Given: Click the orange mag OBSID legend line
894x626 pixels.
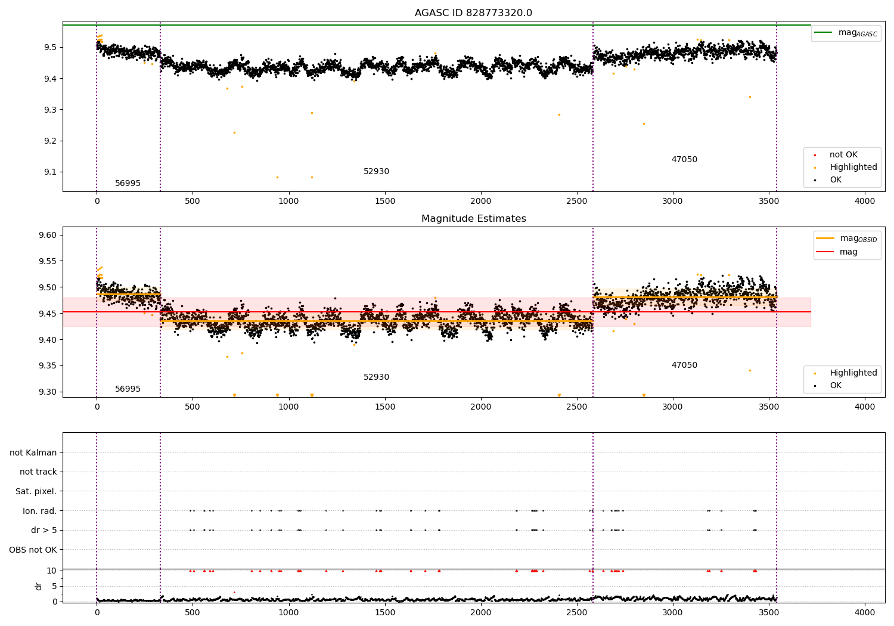Looking at the screenshot, I should 825,238.
